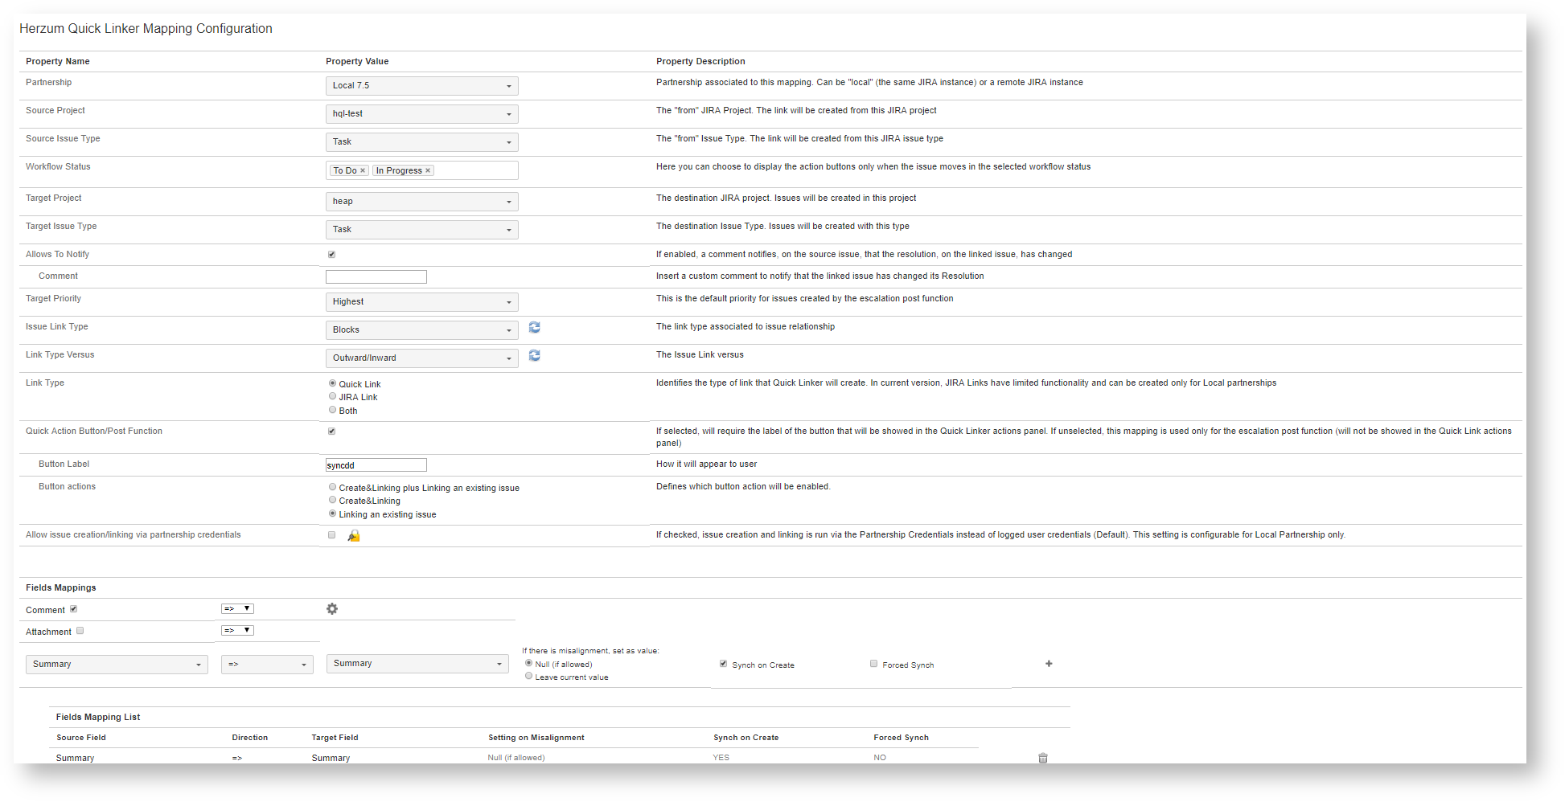
Task: Select the JIRA Link radio option
Action: [333, 396]
